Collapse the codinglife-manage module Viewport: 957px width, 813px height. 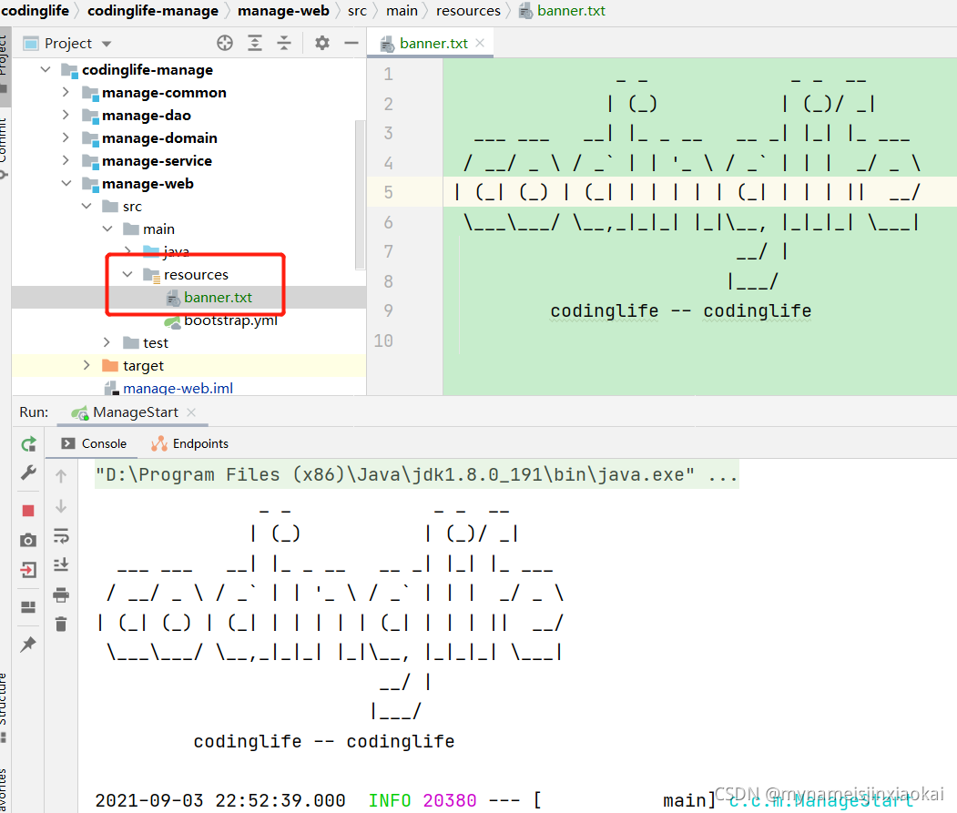pos(46,69)
